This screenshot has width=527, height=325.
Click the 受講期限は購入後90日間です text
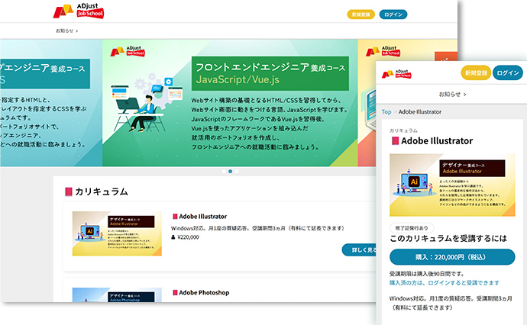click(427, 274)
